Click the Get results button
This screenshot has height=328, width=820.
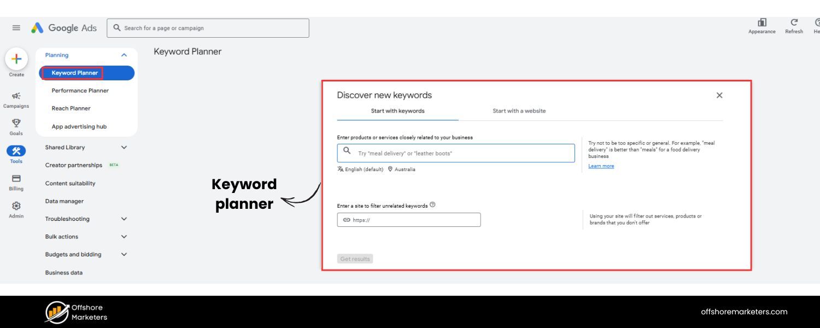(355, 259)
